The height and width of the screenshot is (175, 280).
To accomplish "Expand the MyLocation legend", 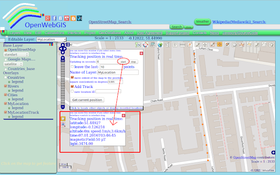I will [x=9, y=108].
